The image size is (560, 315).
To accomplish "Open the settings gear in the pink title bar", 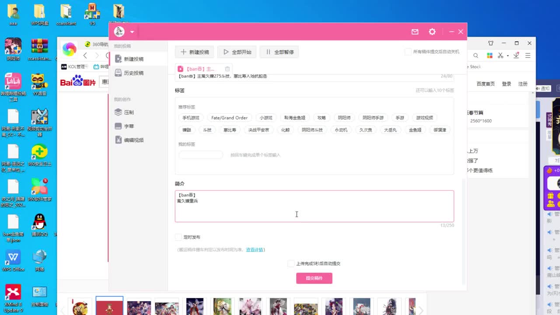I will (432, 31).
